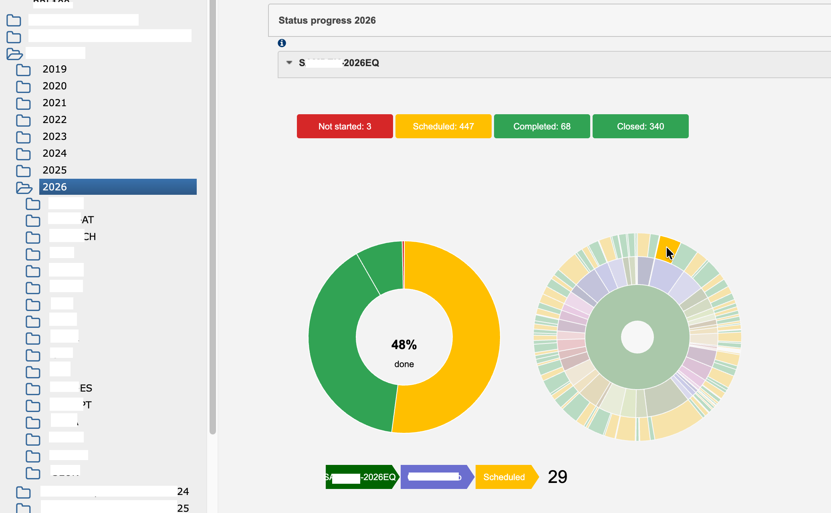The width and height of the screenshot is (831, 513).
Task: Click the Not started: 3 button
Action: [x=345, y=126]
